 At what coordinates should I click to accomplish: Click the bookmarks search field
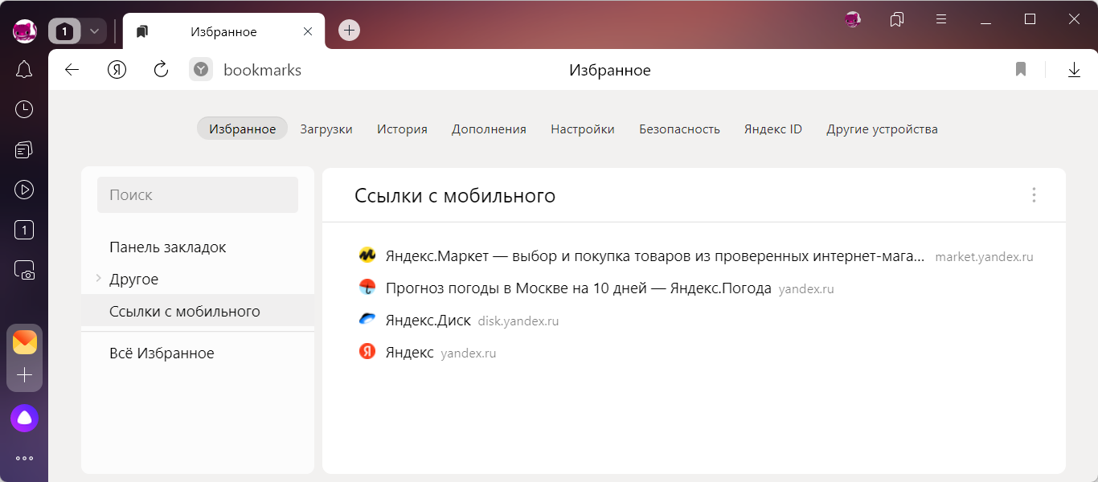[x=198, y=194]
